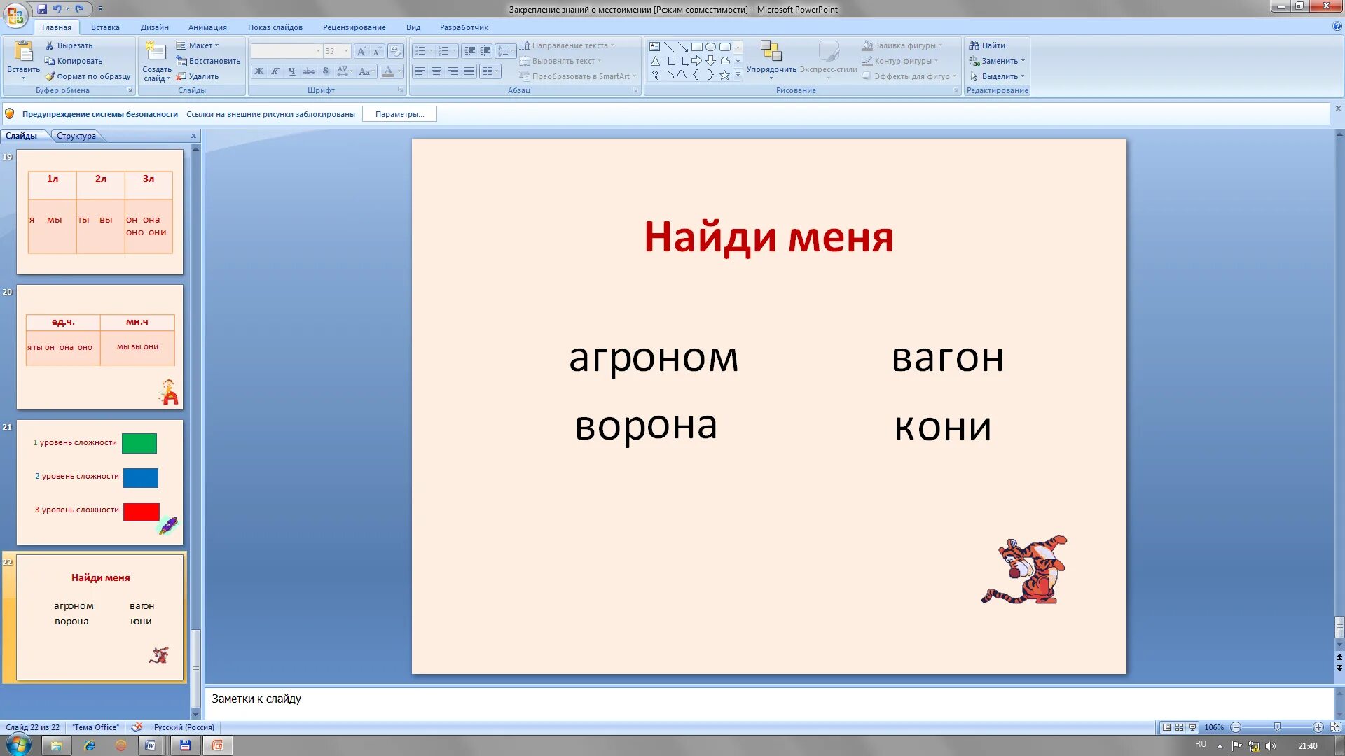This screenshot has height=756, width=1345.
Task: Start slideshow from status bar icon
Action: point(1192,727)
